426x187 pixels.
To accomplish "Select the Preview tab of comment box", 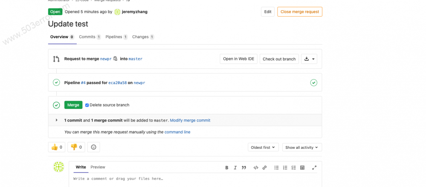I will (x=98, y=167).
